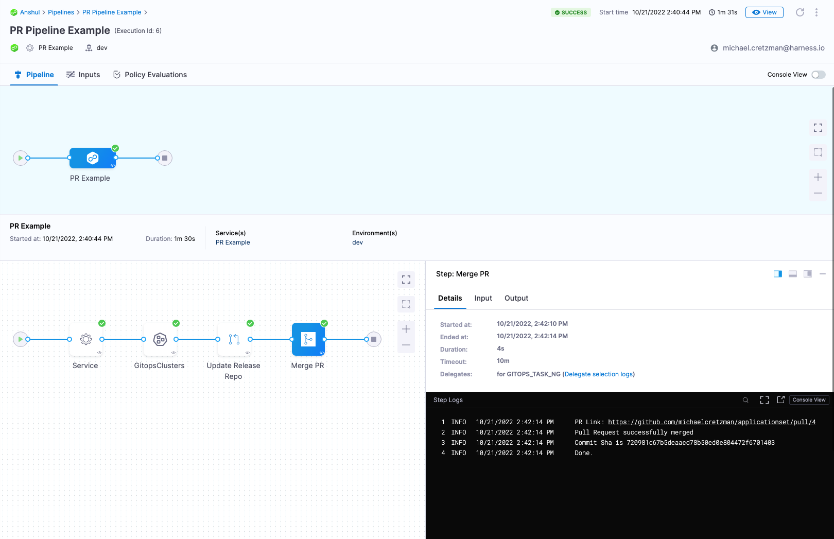Open PR Pipeline Example breadcrumb link
Viewport: 834px width, 539px height.
pos(112,12)
